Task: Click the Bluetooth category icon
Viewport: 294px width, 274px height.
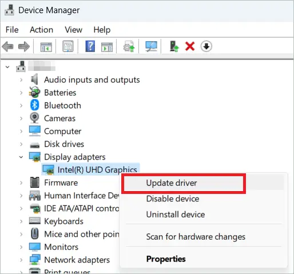Action: (x=34, y=105)
